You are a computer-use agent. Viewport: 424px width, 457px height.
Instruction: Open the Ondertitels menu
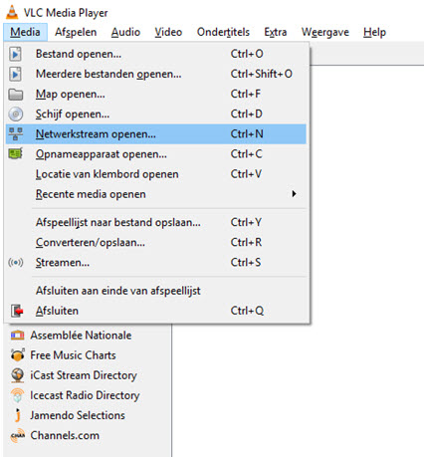pyautogui.click(x=223, y=32)
